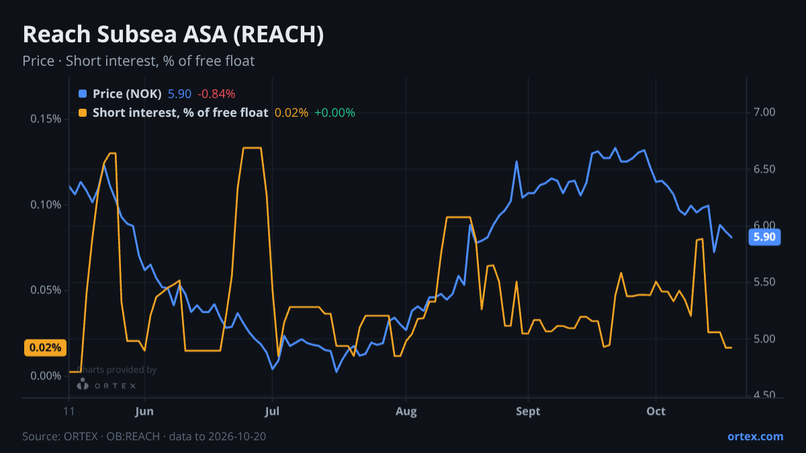
Task: Click the Jun date axis label
Action: click(144, 411)
